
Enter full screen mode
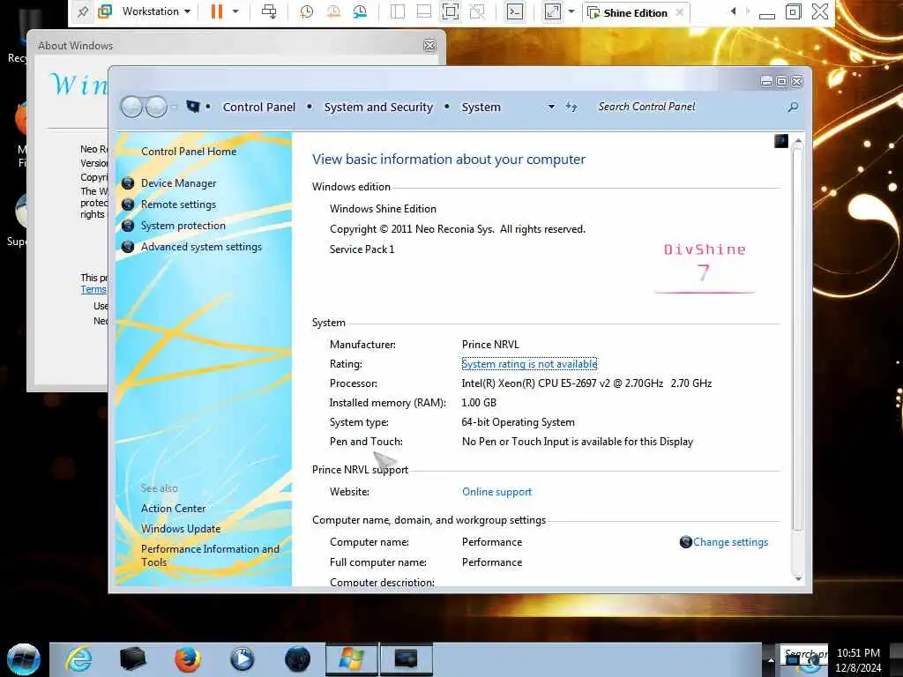click(451, 11)
